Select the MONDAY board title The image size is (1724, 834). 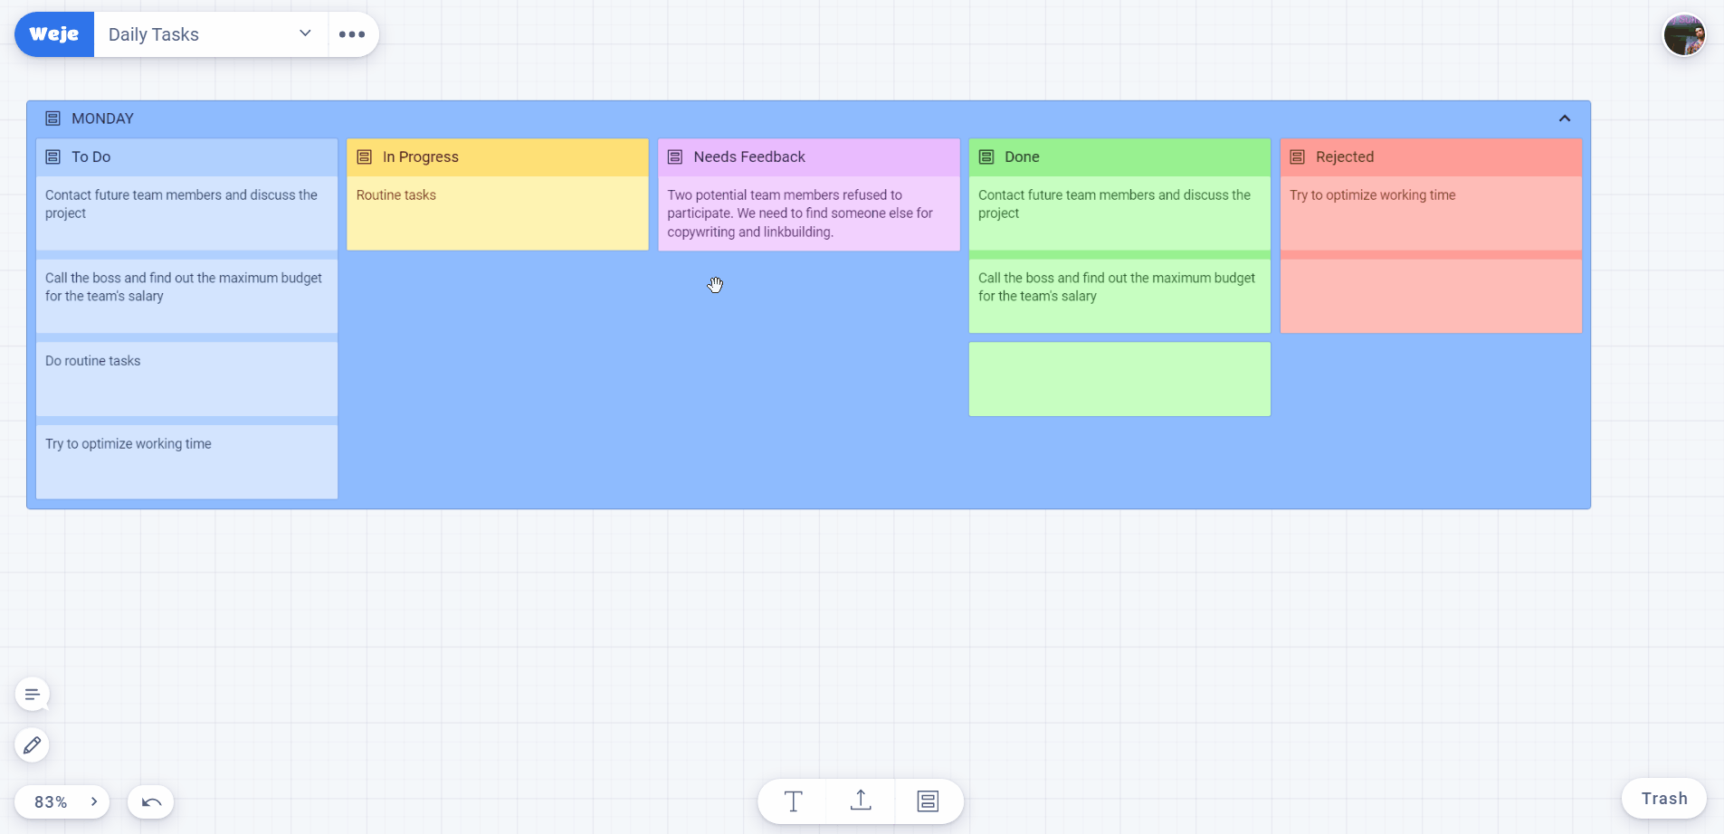pyautogui.click(x=102, y=118)
